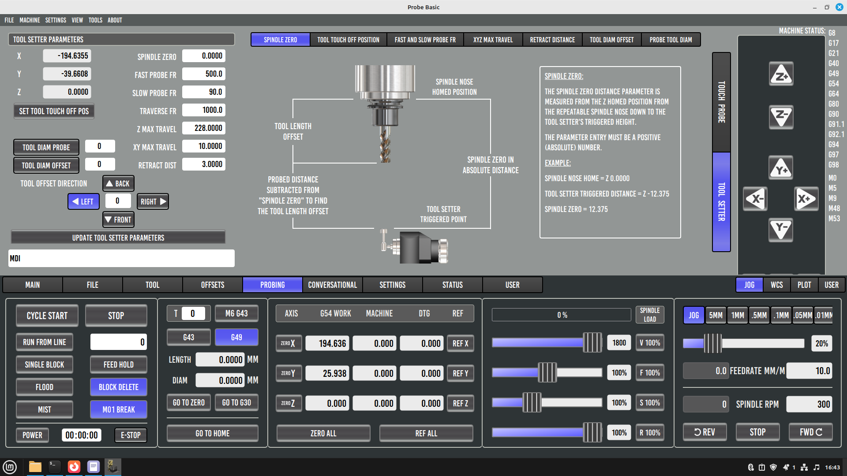Open terminal from taskbar
The width and height of the screenshot is (847, 476).
55,467
